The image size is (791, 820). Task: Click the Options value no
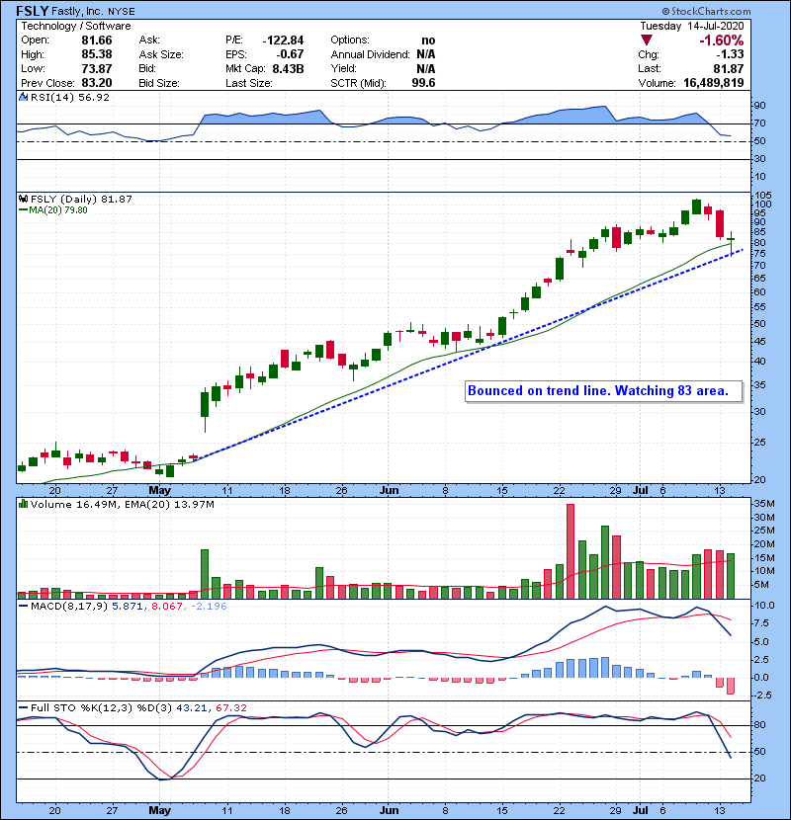pos(428,41)
